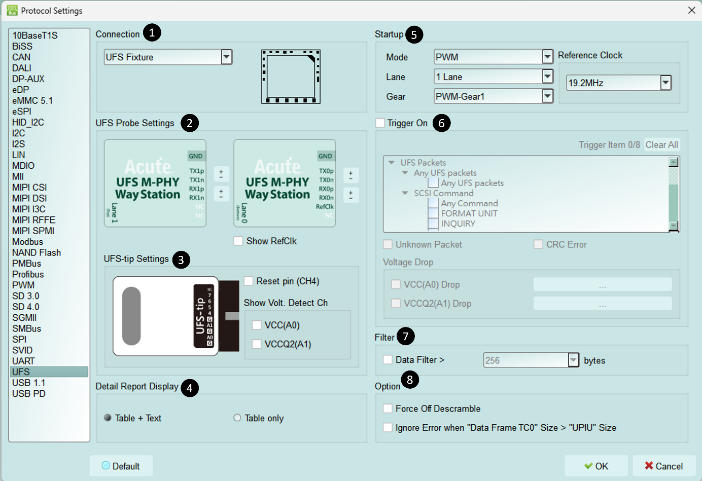Enable the Data Filter checkbox

pos(388,359)
